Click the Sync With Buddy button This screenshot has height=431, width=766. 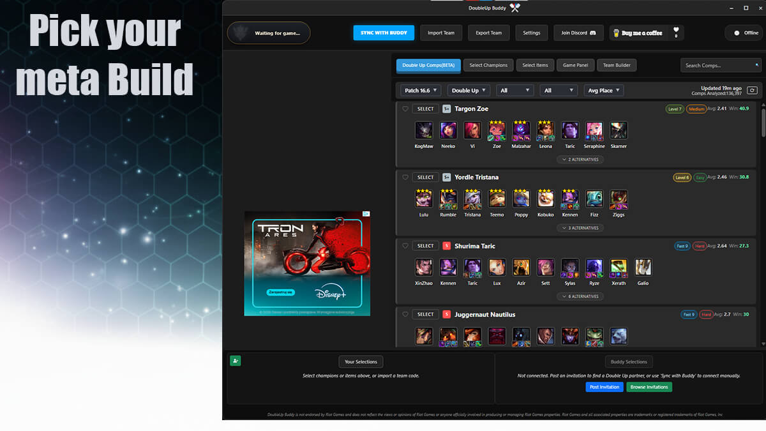pos(384,33)
